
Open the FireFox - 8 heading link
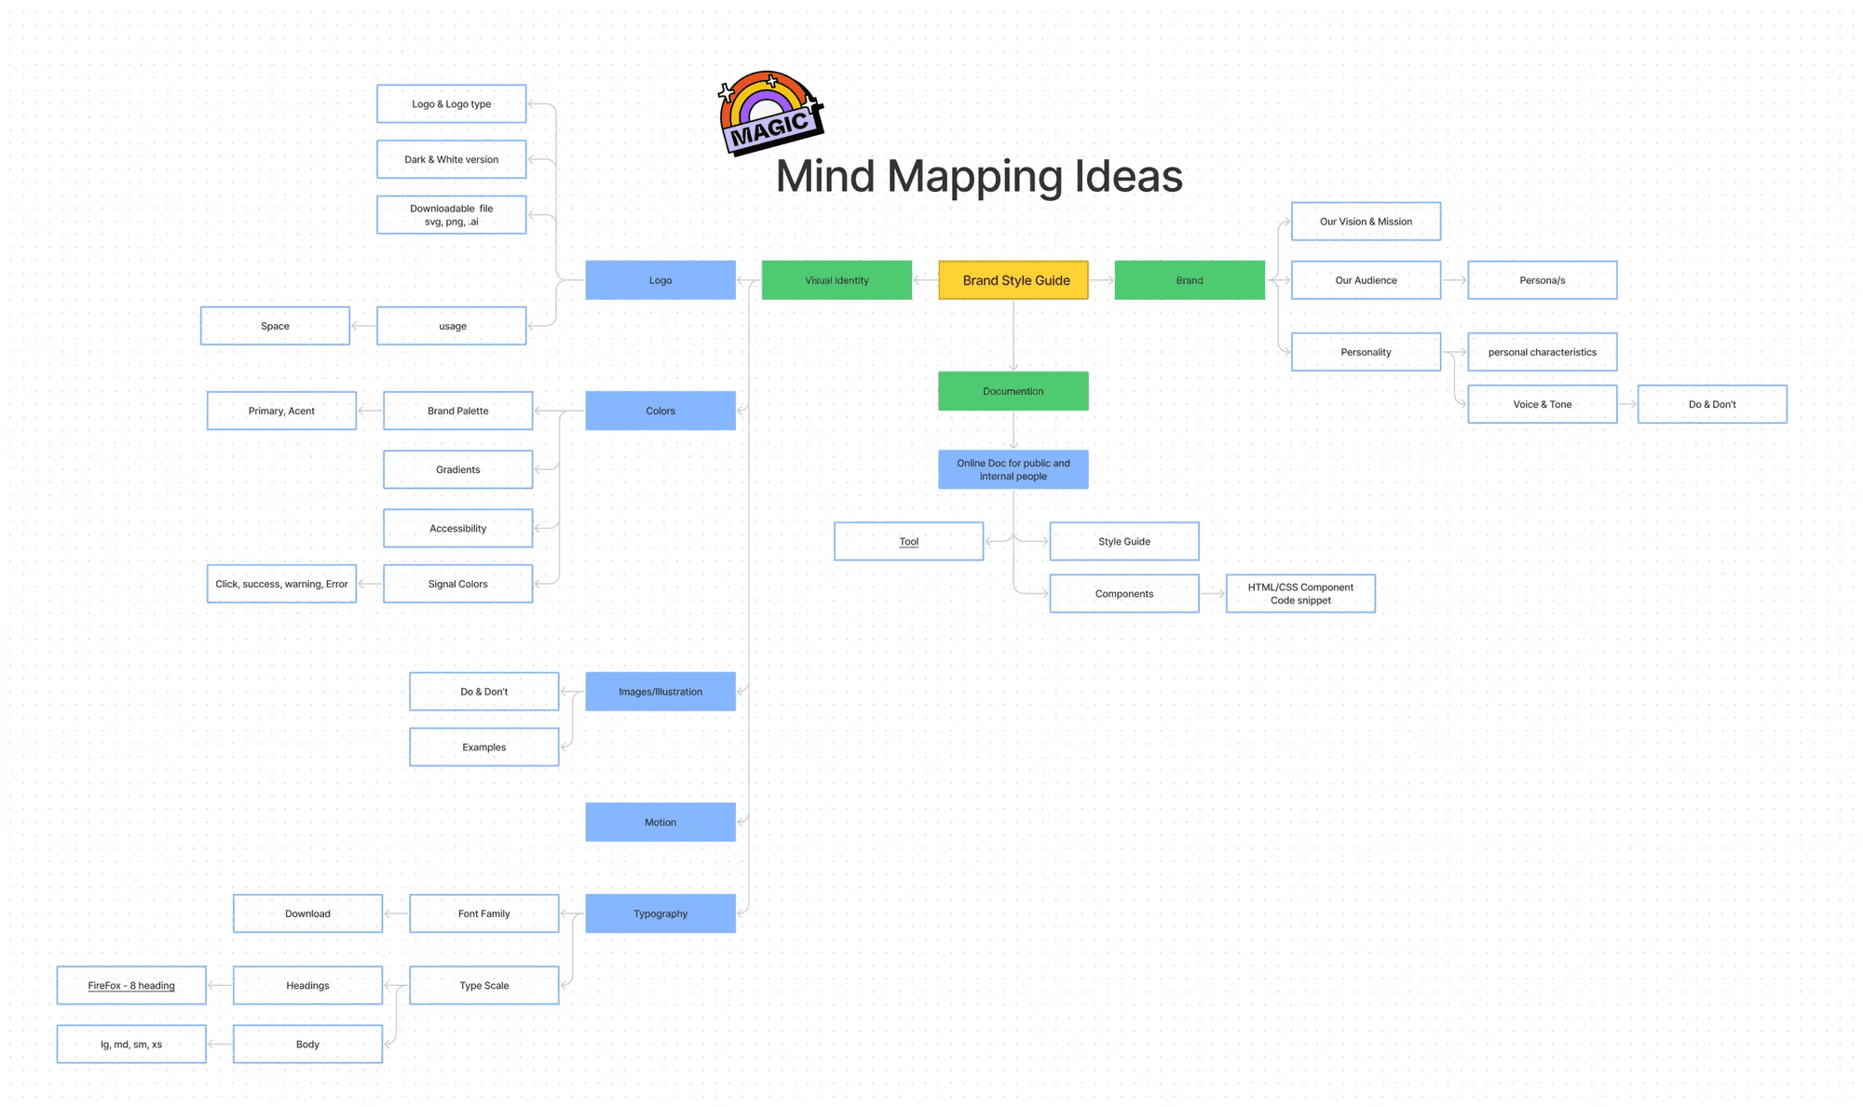[131, 986]
